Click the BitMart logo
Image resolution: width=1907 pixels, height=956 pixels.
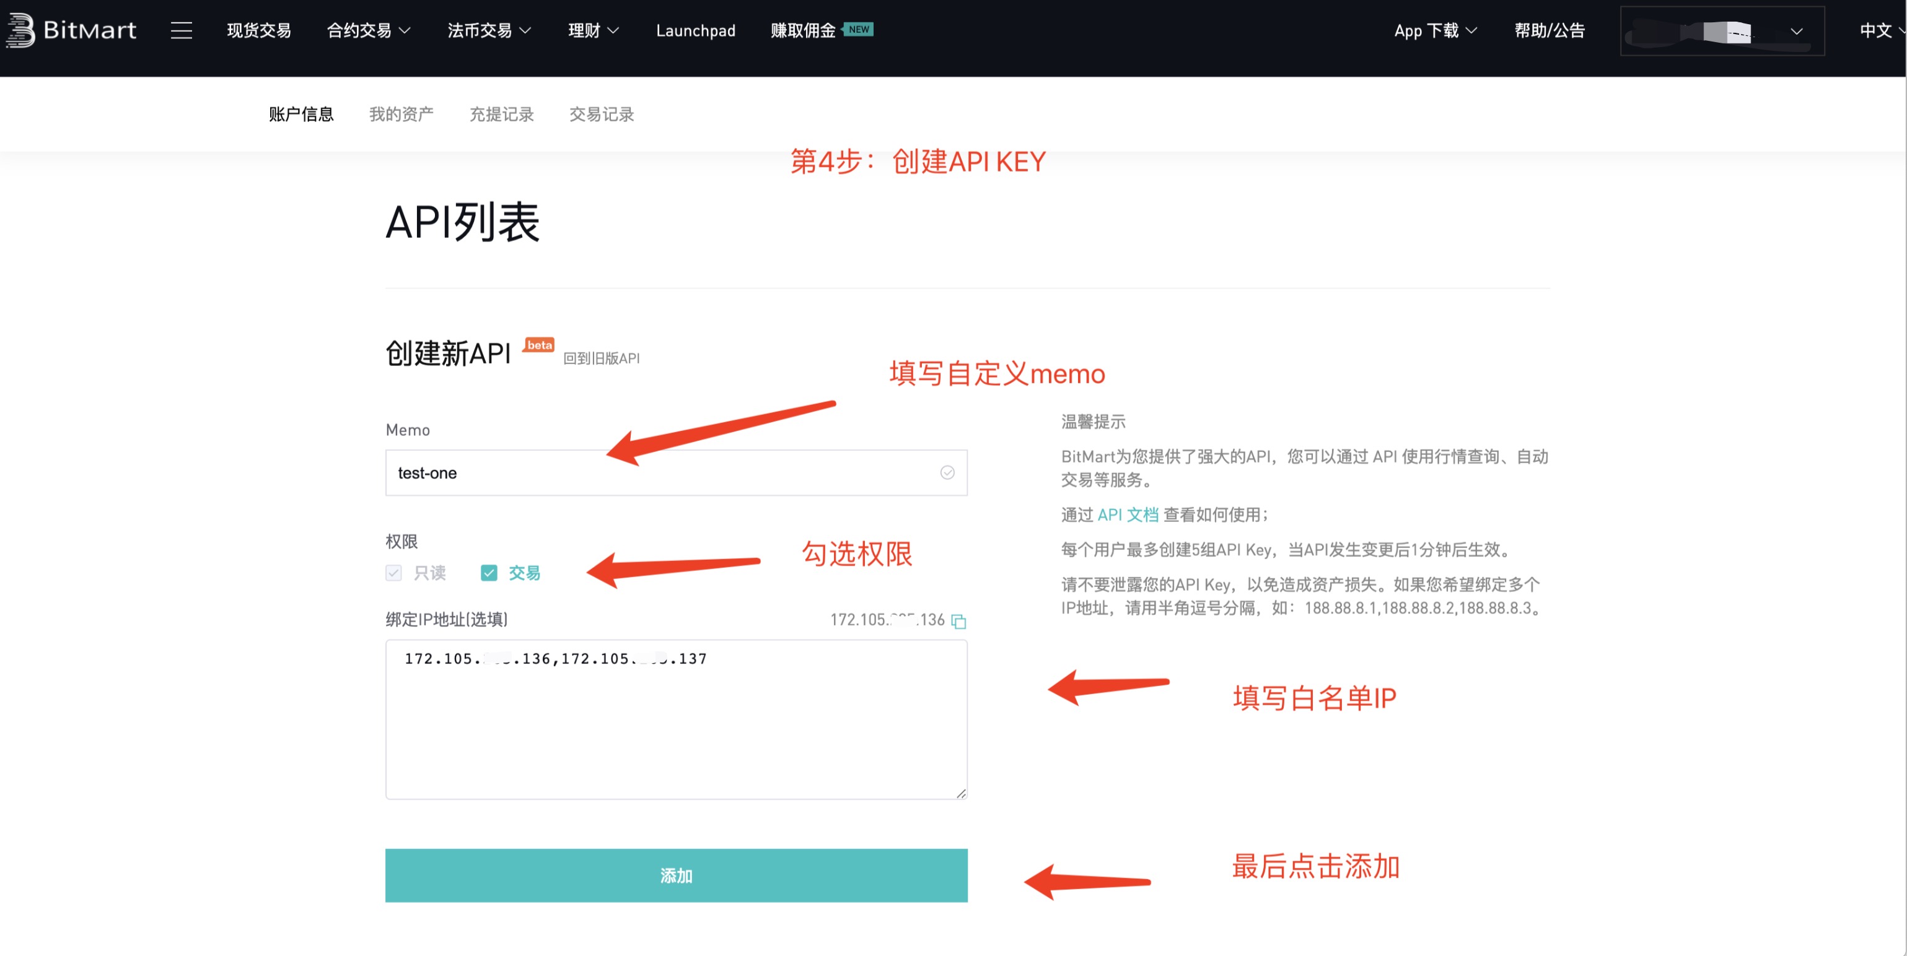pos(71,30)
